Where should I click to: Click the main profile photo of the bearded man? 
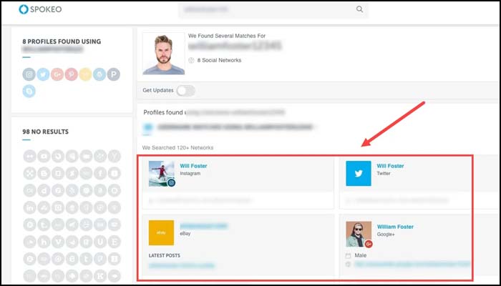coord(164,54)
